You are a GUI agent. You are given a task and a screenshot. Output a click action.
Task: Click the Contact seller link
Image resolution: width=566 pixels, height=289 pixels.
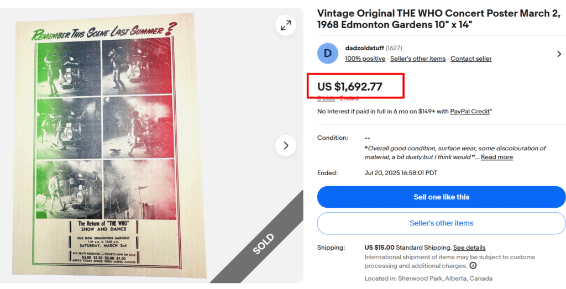point(471,59)
